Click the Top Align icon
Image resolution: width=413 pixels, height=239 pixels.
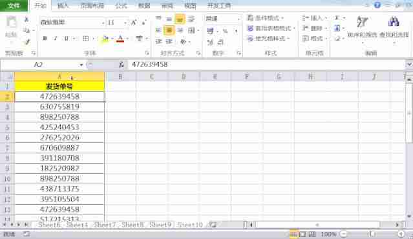tap(158, 19)
